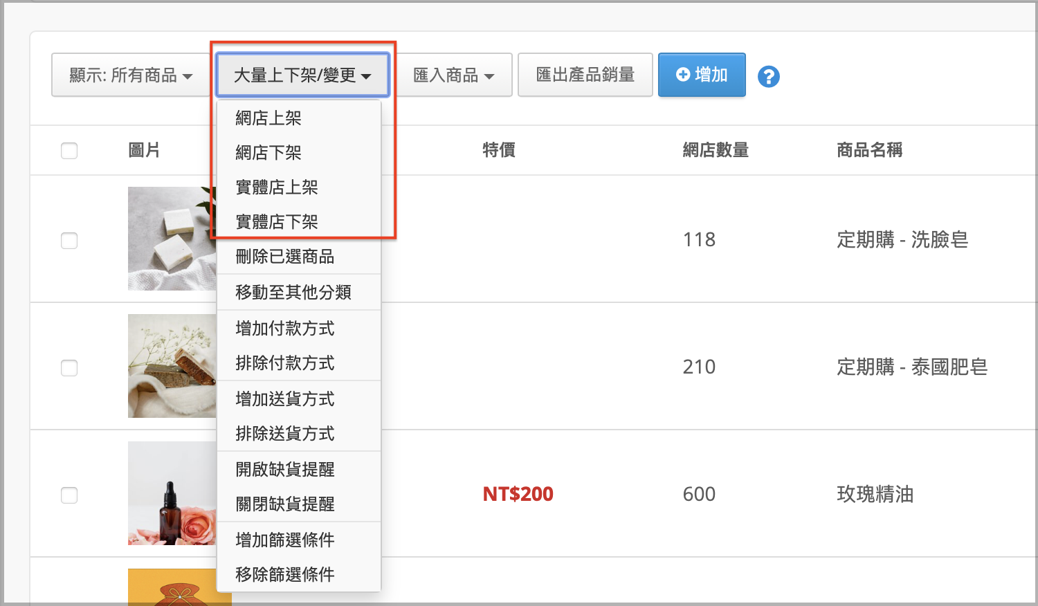The image size is (1038, 606).
Task: Click the quantity value 118
Action: click(x=699, y=240)
